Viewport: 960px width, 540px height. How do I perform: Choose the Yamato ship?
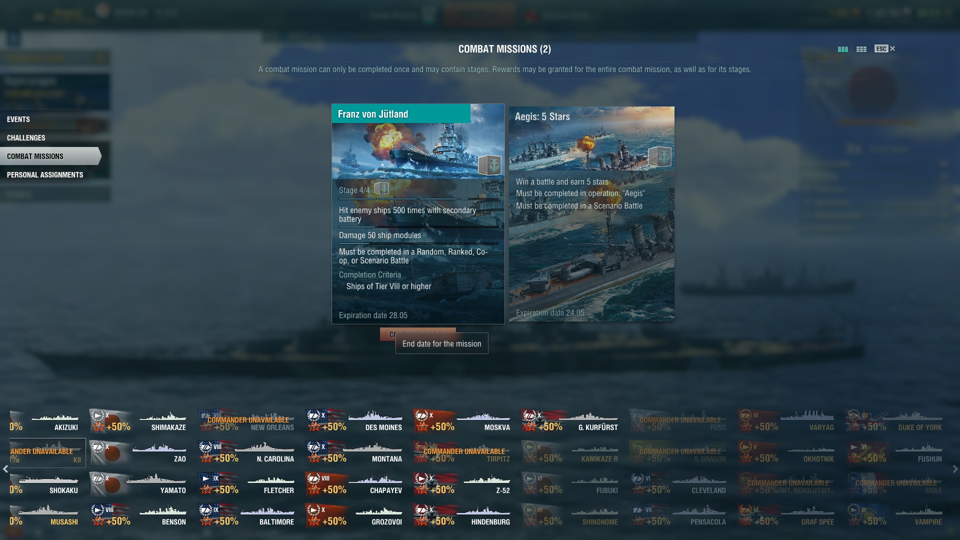pyautogui.click(x=139, y=484)
